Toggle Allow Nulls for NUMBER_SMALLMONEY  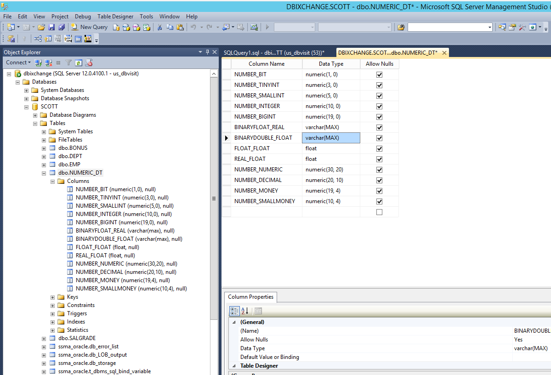click(x=379, y=201)
